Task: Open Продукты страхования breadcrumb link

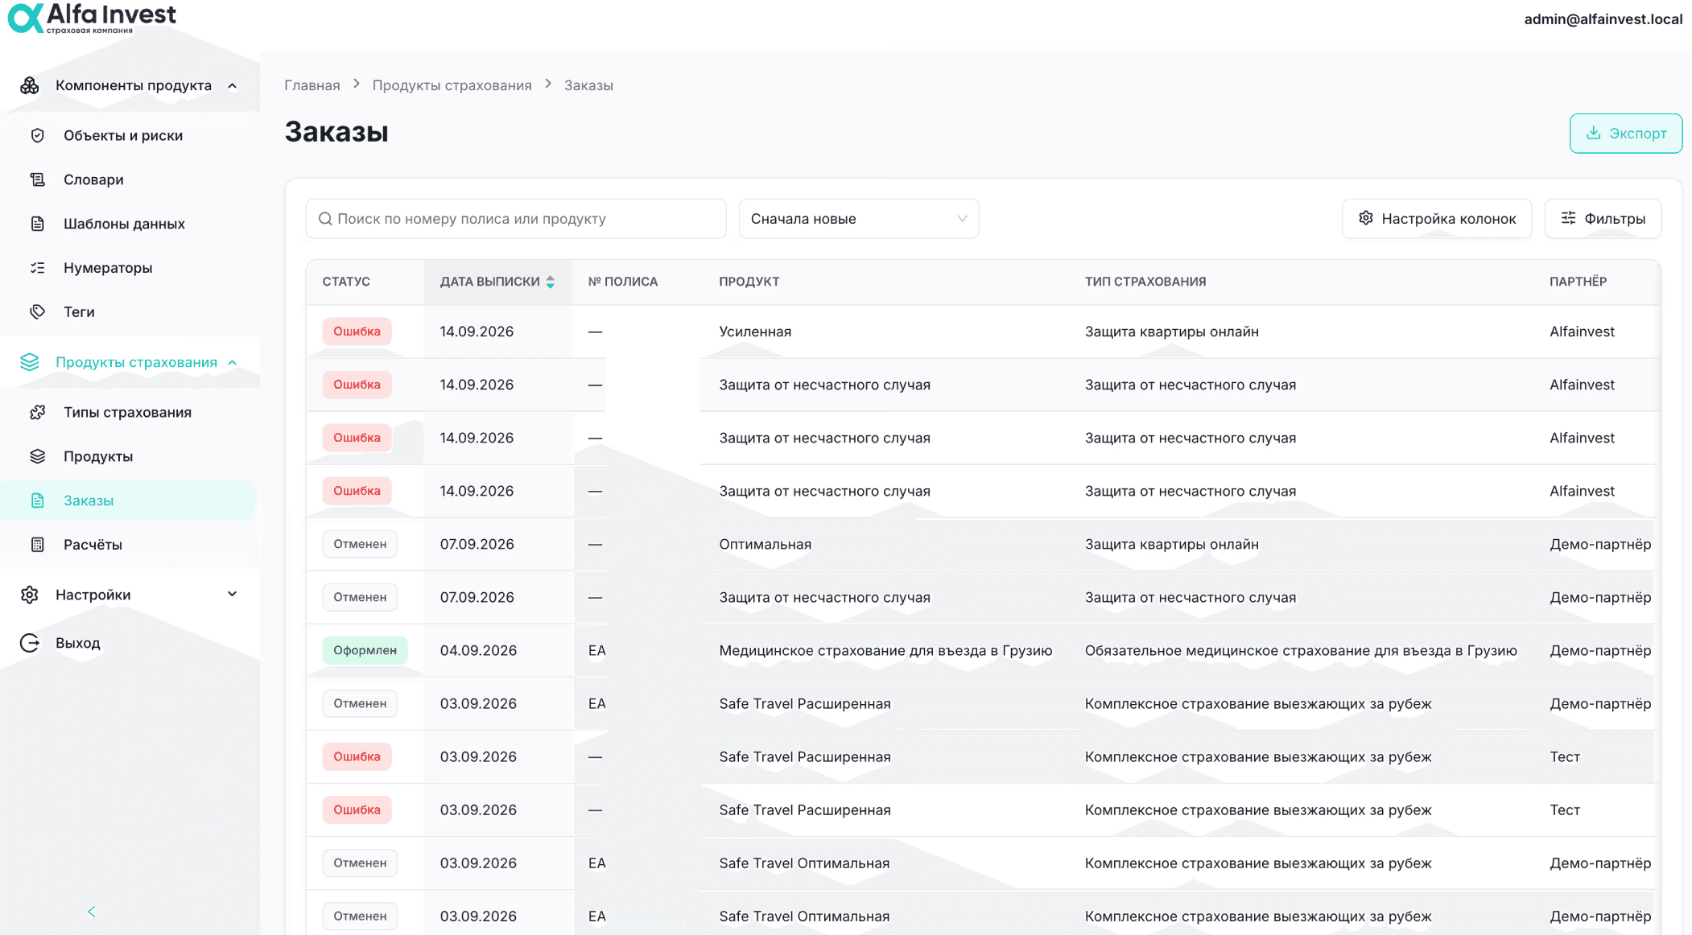Action: [452, 85]
